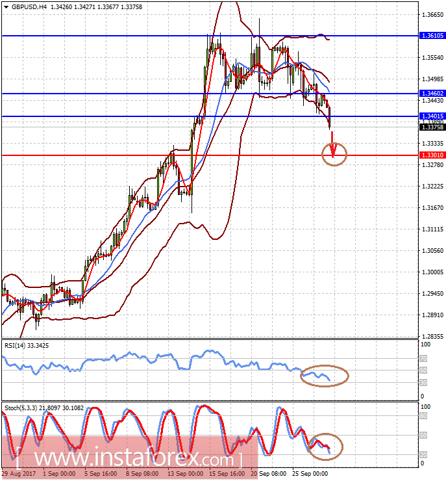Select the 1.33010 red price label

[432, 155]
